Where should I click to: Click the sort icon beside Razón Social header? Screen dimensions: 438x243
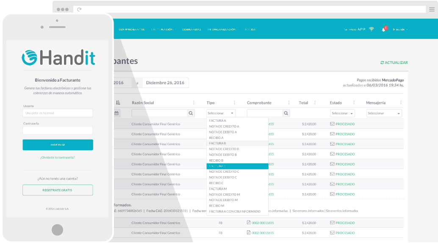(x=194, y=102)
